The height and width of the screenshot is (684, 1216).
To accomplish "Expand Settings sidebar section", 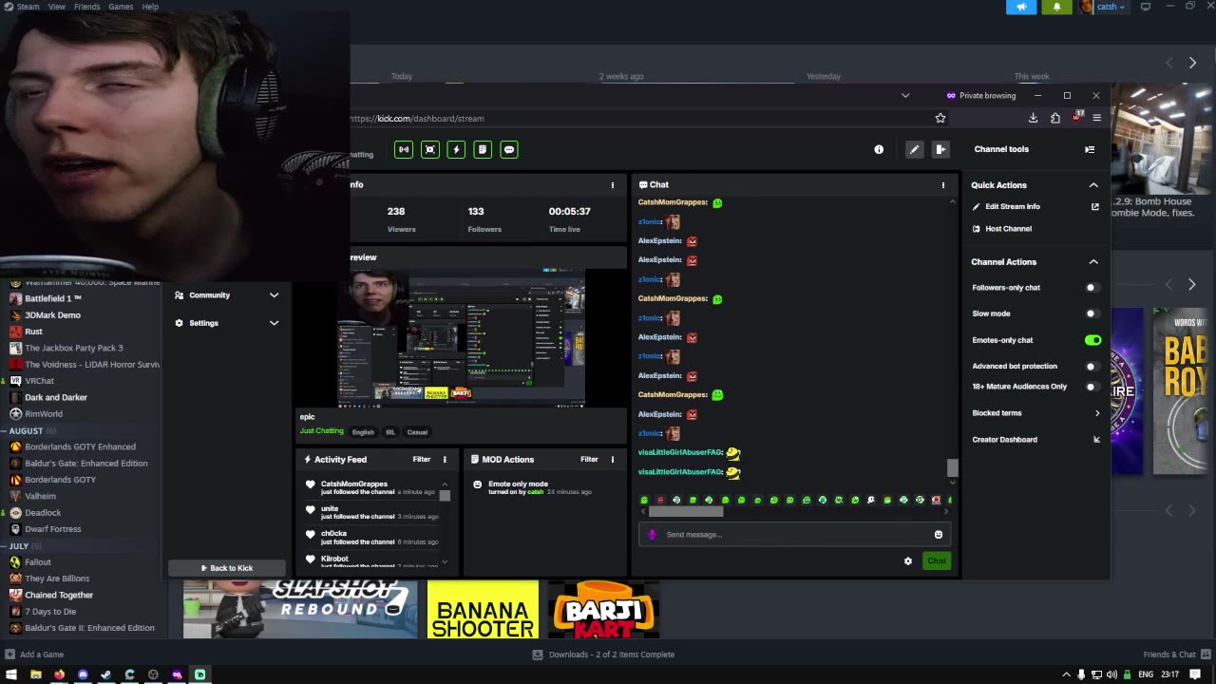I will pos(274,323).
